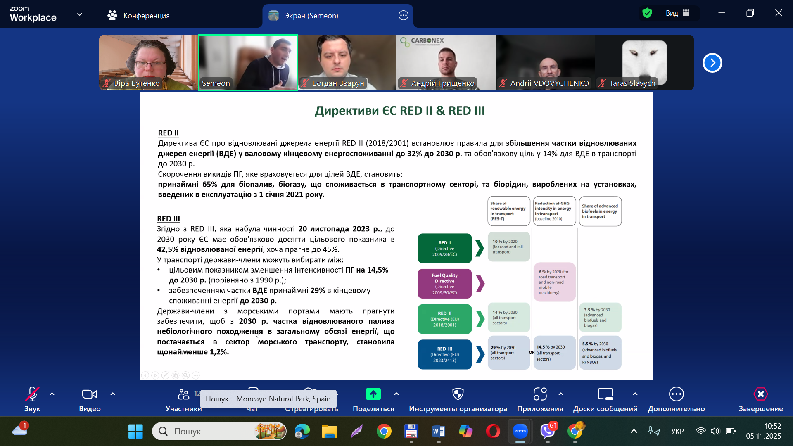The height and width of the screenshot is (446, 793).
Task: Click the More (Дополнительно) ellipsis icon
Action: [x=676, y=394]
